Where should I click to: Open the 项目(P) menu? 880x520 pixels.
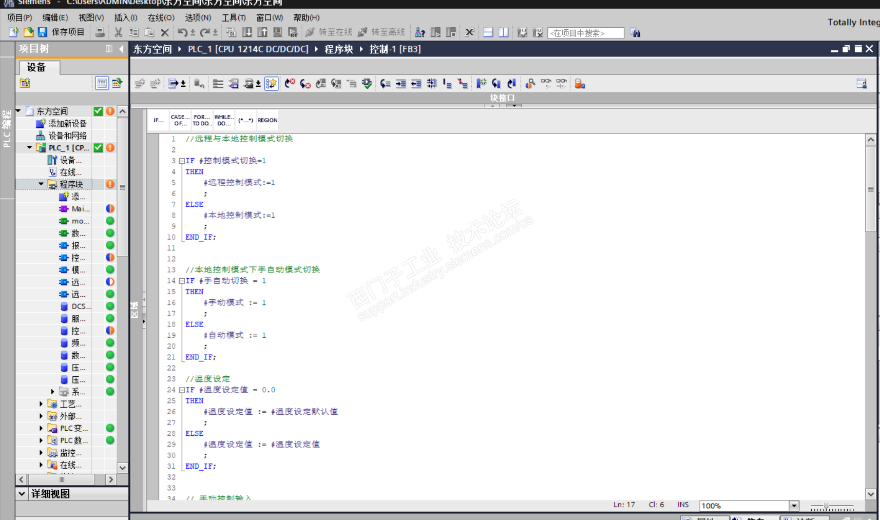(20, 17)
